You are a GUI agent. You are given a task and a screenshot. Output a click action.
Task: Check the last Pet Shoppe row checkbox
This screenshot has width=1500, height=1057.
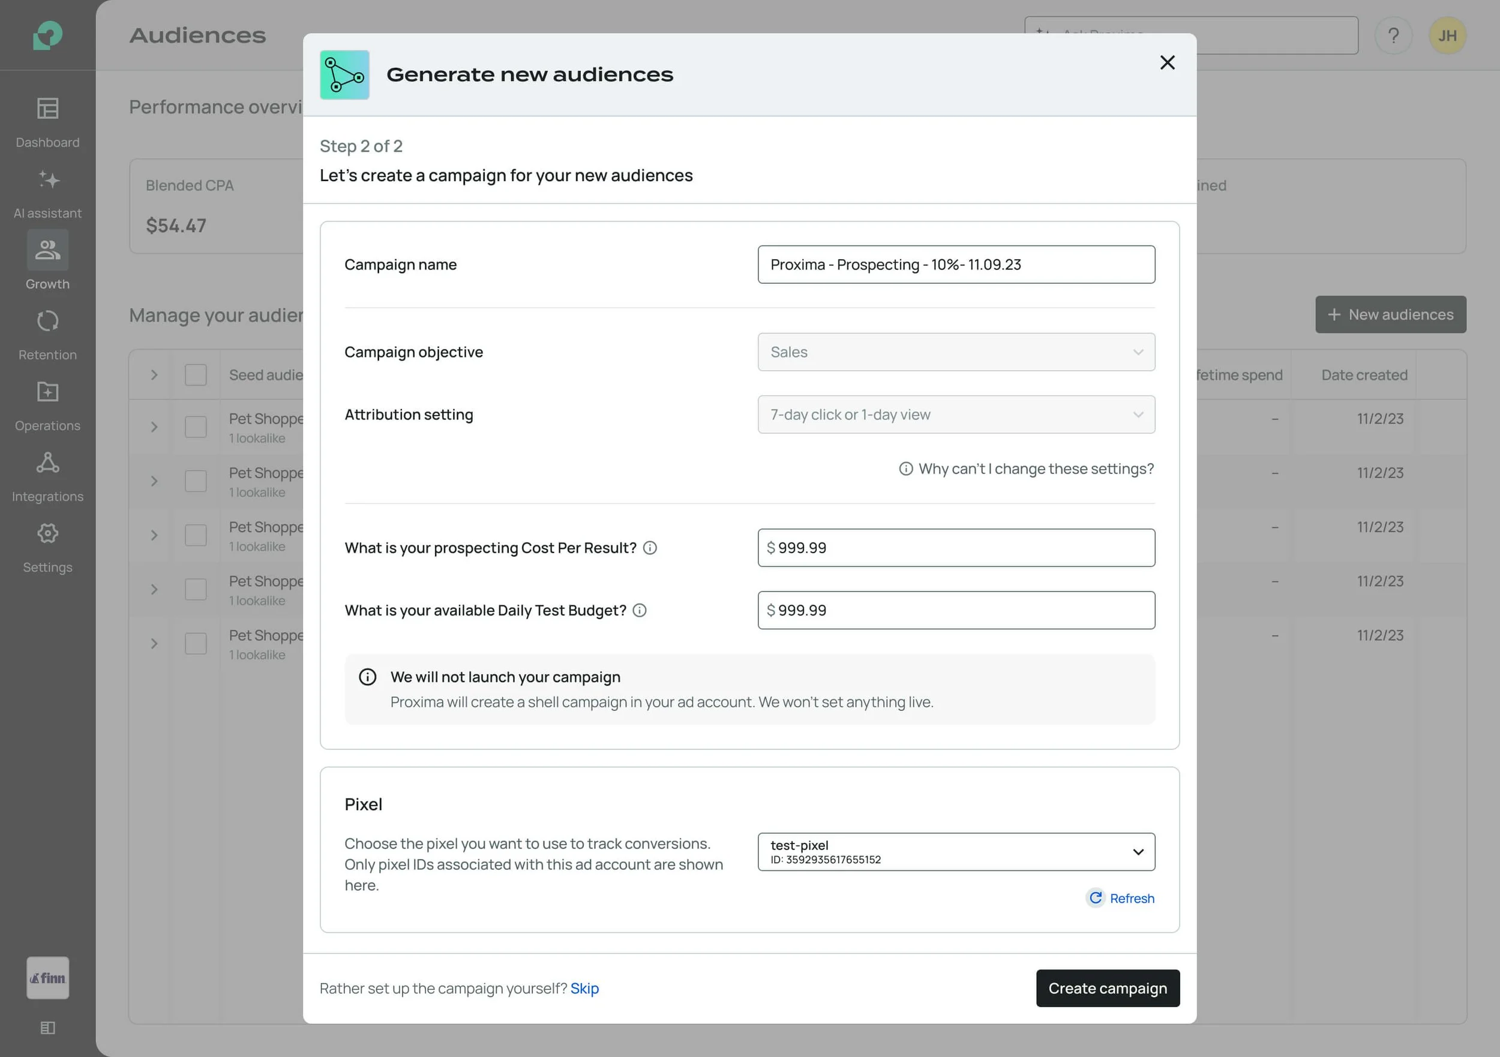pos(196,644)
